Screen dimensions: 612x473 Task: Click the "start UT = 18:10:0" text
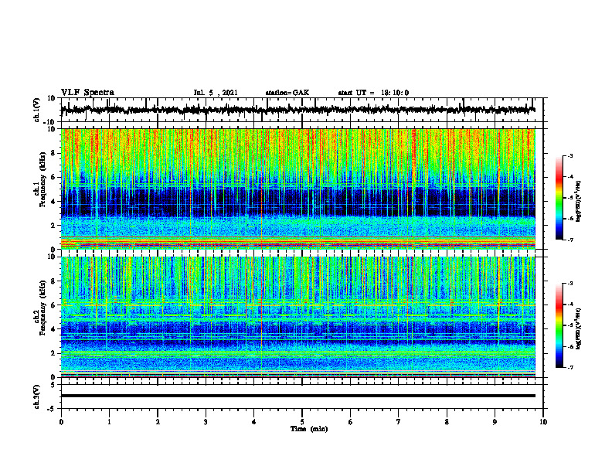[373, 93]
